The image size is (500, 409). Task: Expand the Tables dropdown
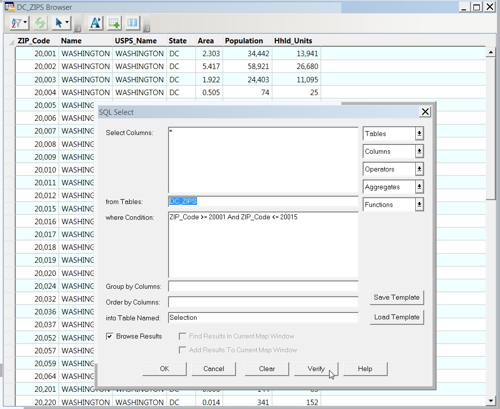pos(419,134)
